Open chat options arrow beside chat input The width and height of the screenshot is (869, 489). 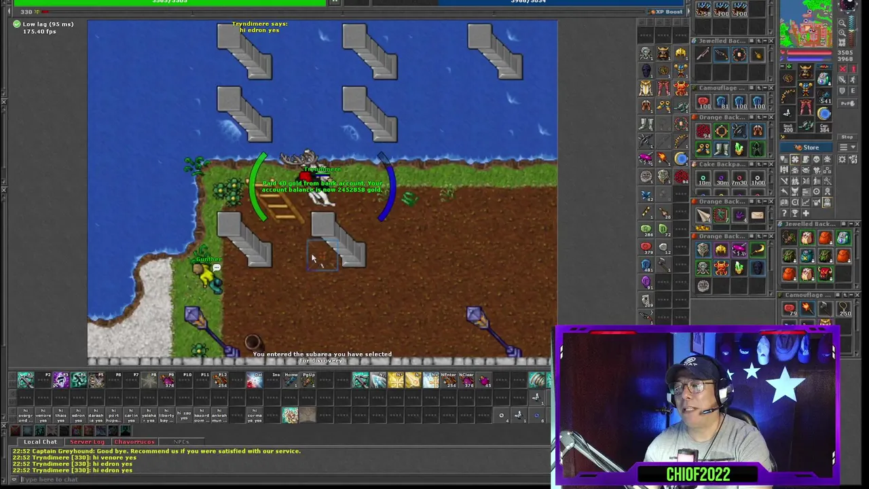click(14, 479)
